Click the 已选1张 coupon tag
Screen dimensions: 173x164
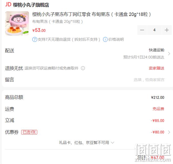tap(29, 132)
